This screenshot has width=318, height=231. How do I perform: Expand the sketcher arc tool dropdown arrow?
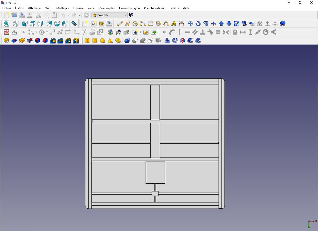36,32
